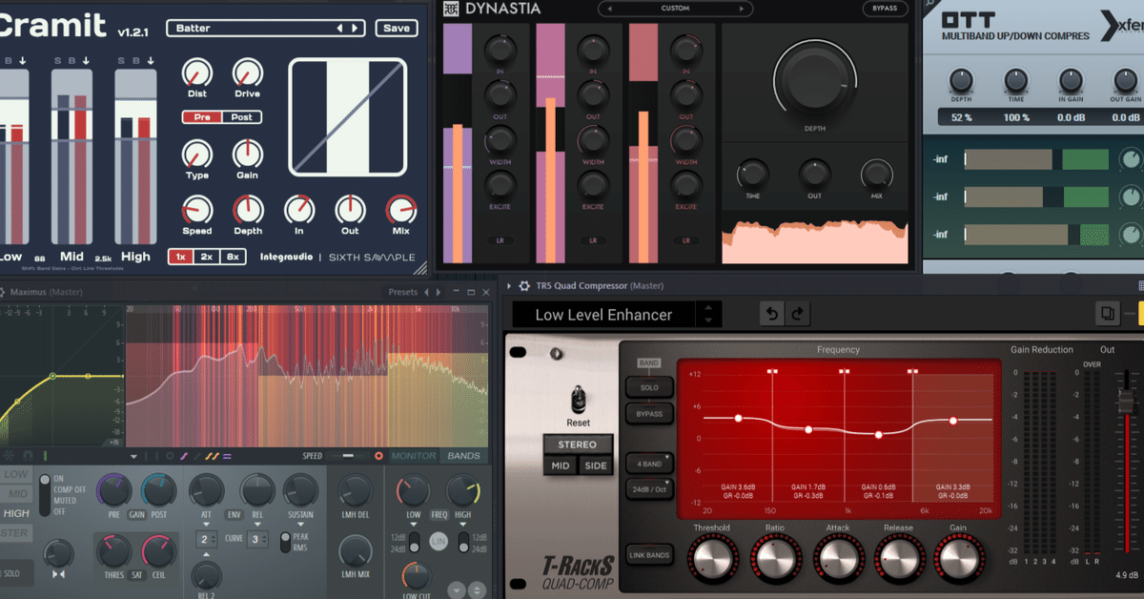Select Pre in Cramit Pre/Post switch
The width and height of the screenshot is (1144, 599).
tap(202, 117)
